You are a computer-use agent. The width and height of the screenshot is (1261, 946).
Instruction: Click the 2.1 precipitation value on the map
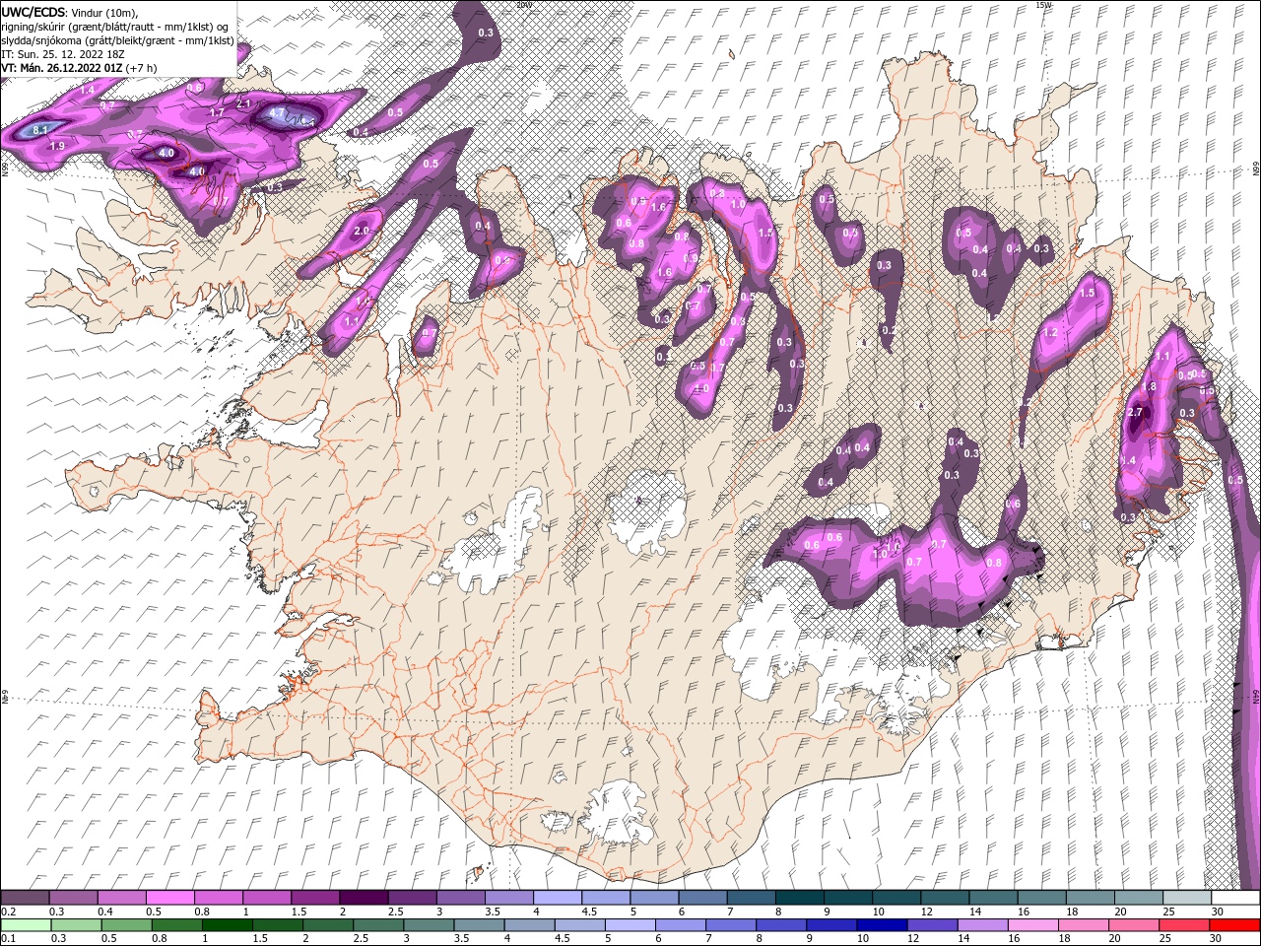[244, 103]
